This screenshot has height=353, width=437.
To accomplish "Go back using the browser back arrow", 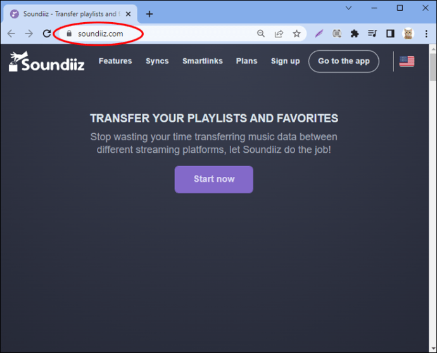I will [x=11, y=34].
